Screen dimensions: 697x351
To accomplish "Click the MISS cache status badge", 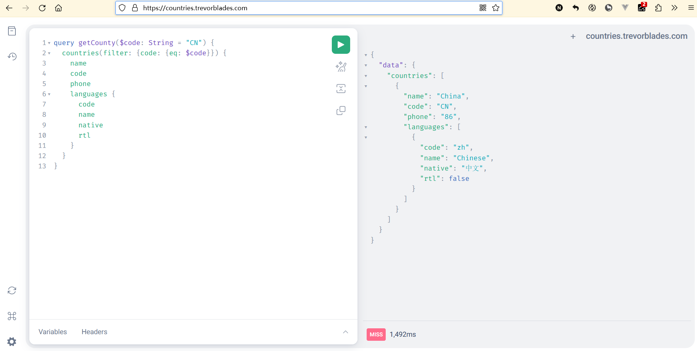I will point(376,335).
